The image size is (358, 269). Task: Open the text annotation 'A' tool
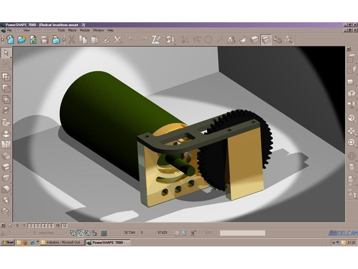[x=231, y=40]
